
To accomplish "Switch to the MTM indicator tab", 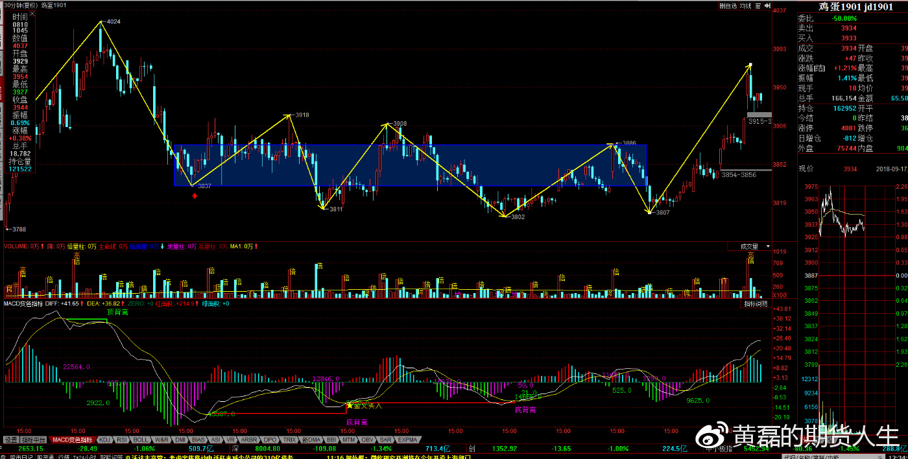I will pos(350,440).
